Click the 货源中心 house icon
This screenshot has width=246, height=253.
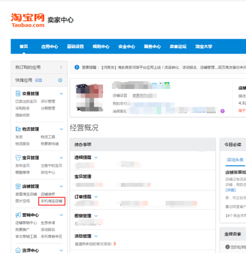[x=18, y=250]
